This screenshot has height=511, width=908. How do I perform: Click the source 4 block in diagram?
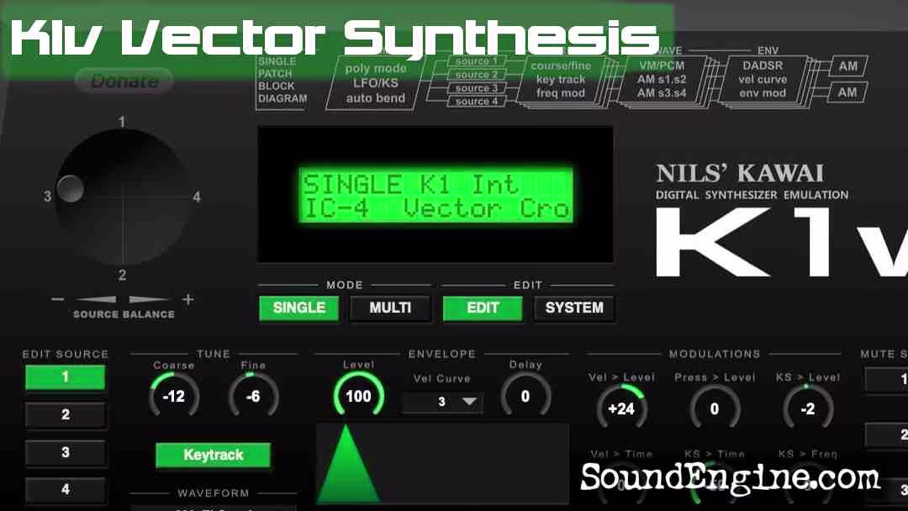[x=476, y=101]
